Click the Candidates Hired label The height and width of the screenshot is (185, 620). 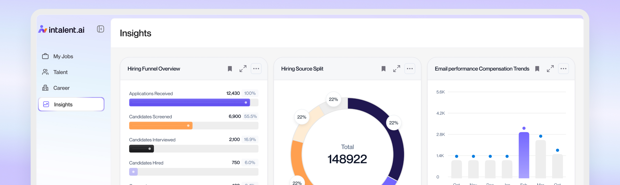146,163
